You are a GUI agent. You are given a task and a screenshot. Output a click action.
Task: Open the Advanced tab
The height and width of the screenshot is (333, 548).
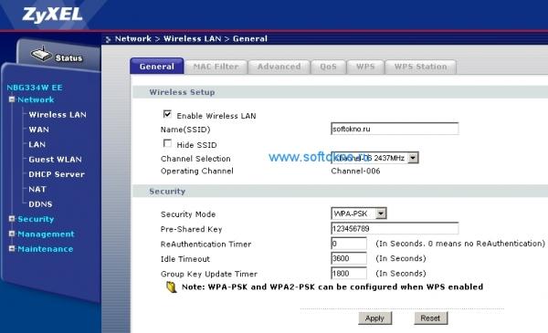click(279, 67)
